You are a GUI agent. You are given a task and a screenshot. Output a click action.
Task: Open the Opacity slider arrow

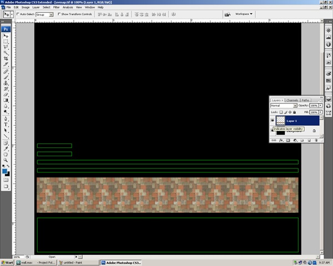click(320, 105)
